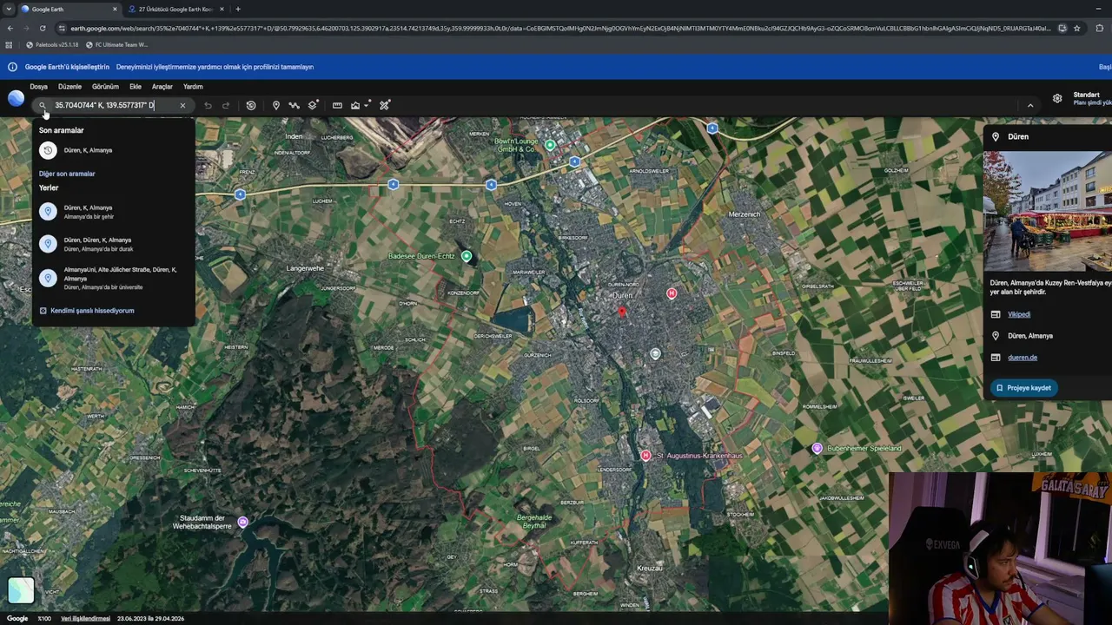This screenshot has height=625, width=1112.
Task: Click the redo arrow in the toolbar
Action: tap(226, 106)
